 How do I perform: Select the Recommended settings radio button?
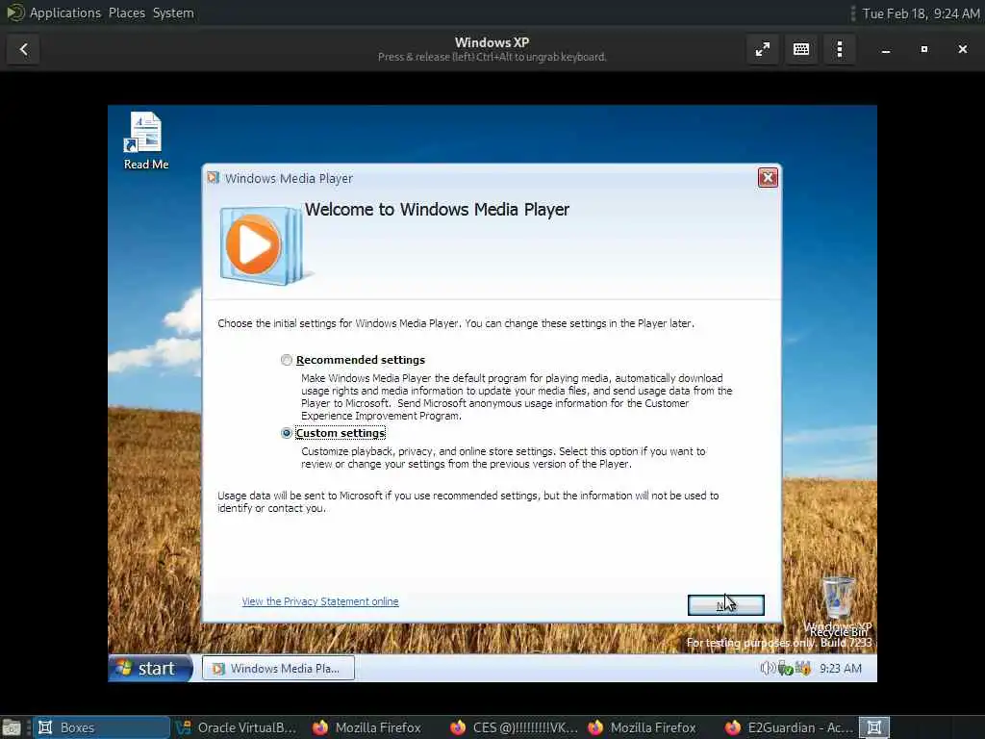pyautogui.click(x=287, y=360)
